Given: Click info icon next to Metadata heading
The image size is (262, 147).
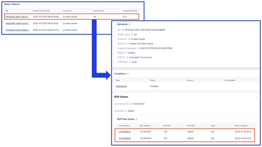Looking at the screenshot, I should pos(129,24).
